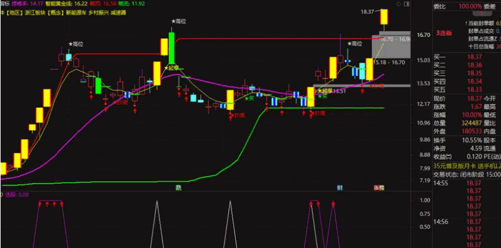Click the 12.17 price axis label
Image resolution: width=501 pixels, height=248 pixels.
point(423,104)
